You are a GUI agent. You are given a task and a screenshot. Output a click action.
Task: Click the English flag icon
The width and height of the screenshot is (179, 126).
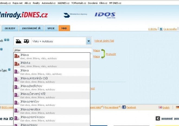(160, 107)
